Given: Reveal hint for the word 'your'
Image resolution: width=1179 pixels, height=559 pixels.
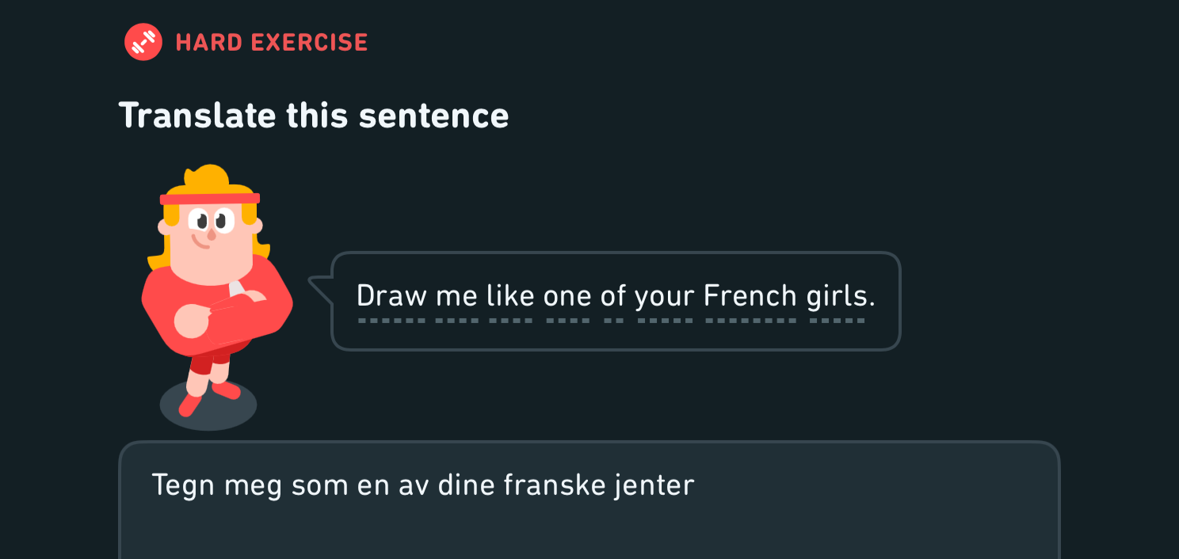Looking at the screenshot, I should coord(666,297).
